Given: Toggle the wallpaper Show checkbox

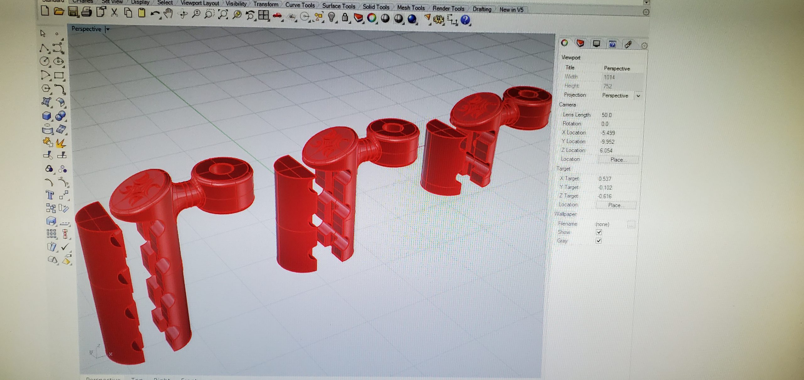Looking at the screenshot, I should click(x=599, y=232).
